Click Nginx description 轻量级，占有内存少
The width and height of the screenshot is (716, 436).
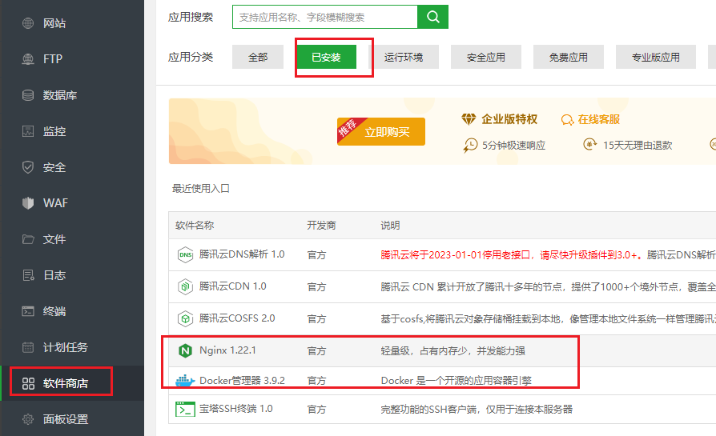(x=453, y=350)
